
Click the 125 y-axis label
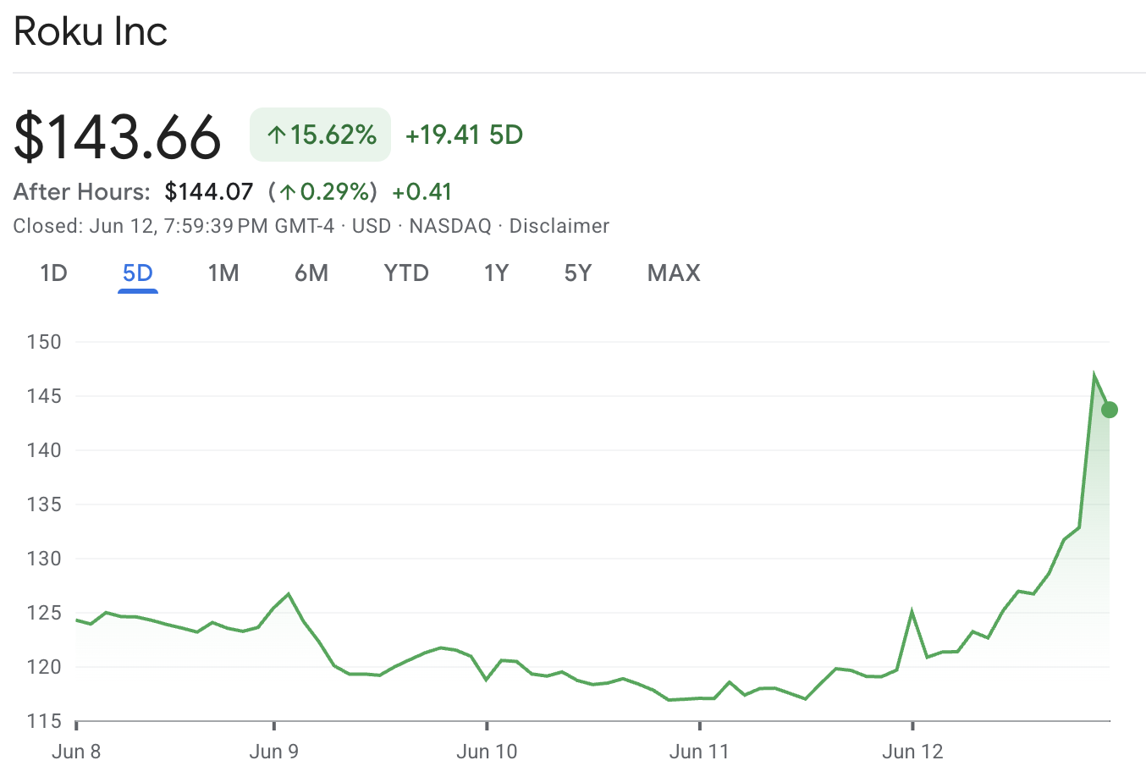(x=44, y=613)
